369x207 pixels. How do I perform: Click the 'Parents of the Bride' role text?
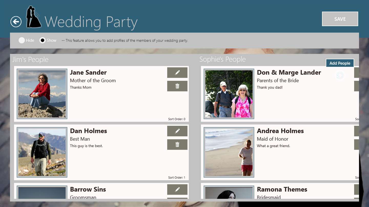[278, 80]
